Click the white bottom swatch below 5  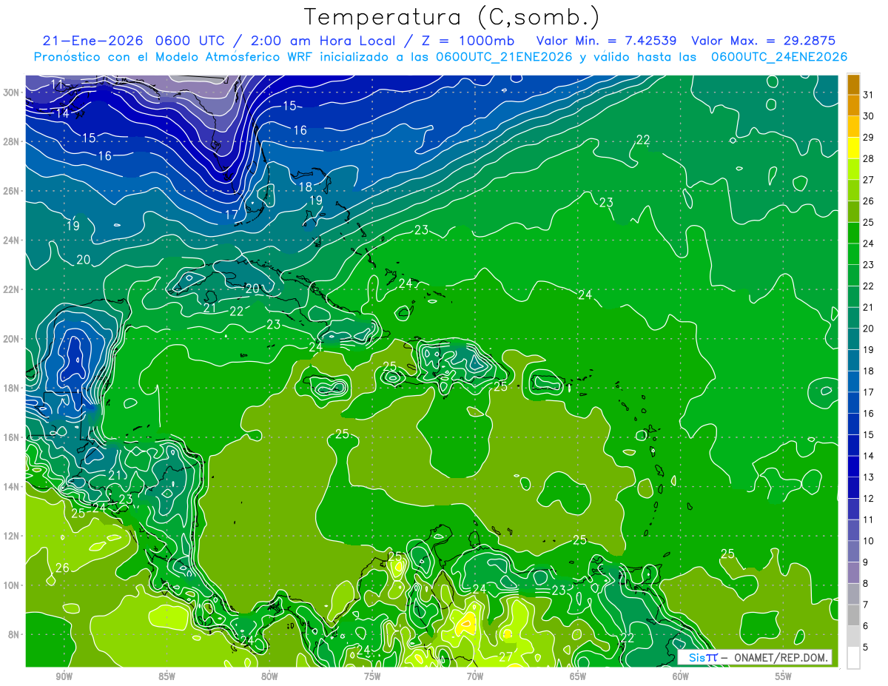click(853, 658)
